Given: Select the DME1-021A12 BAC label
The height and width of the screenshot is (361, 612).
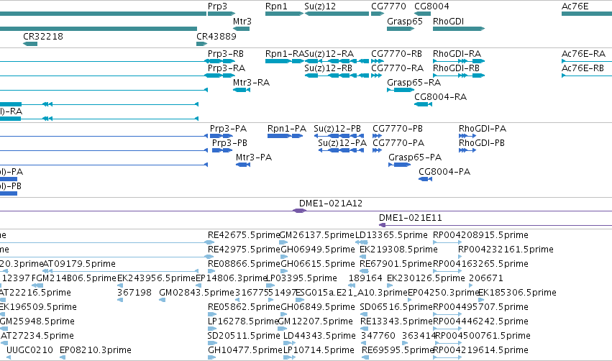Looking at the screenshot, I should pos(331,204).
